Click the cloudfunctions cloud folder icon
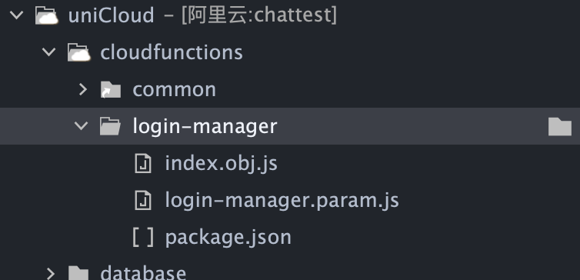 pyautogui.click(x=78, y=52)
